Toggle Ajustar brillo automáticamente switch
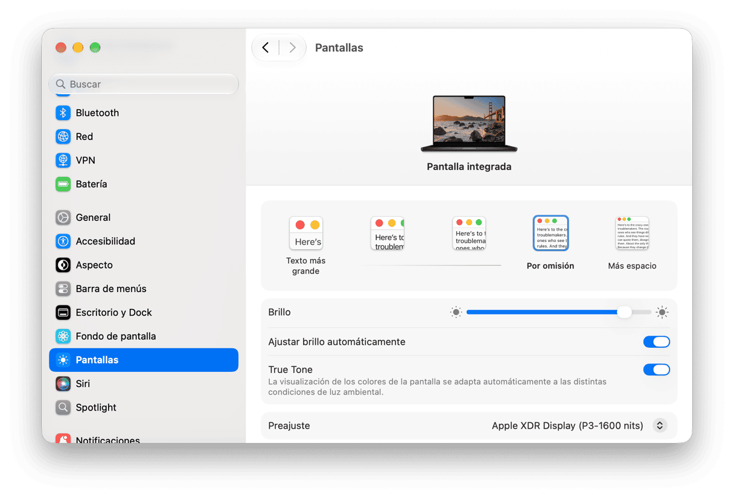 point(656,342)
